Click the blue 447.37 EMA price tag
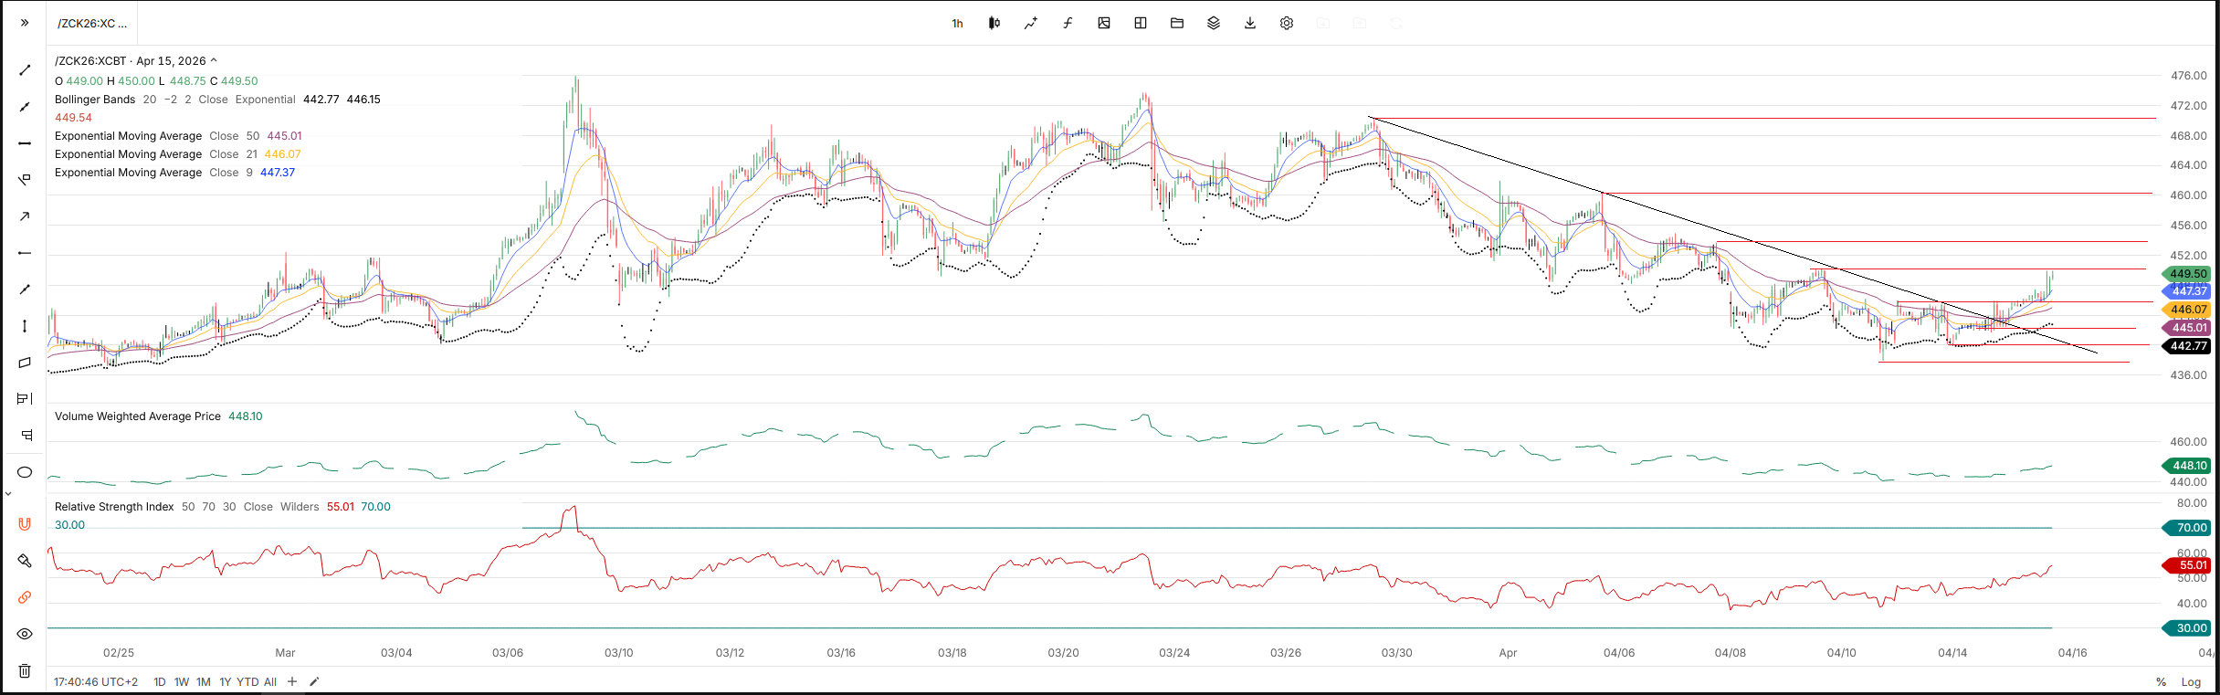Image resolution: width=2220 pixels, height=695 pixels. [2186, 291]
